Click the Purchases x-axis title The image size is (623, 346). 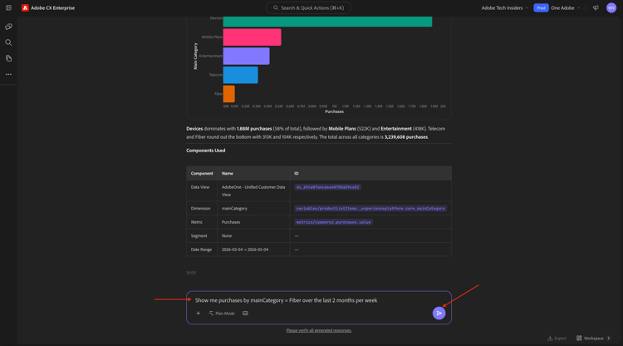click(x=334, y=111)
